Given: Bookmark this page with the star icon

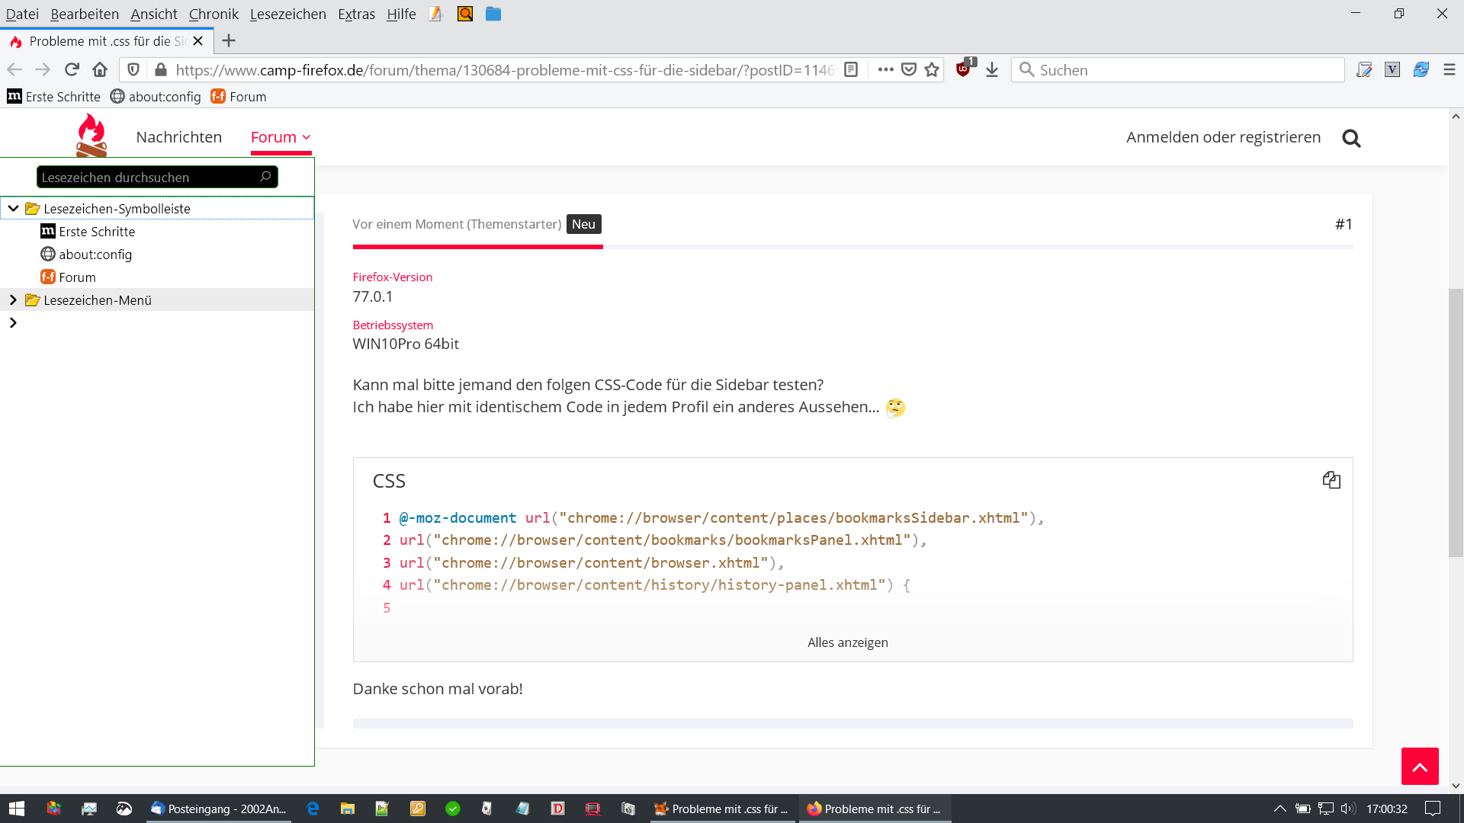Looking at the screenshot, I should [932, 70].
